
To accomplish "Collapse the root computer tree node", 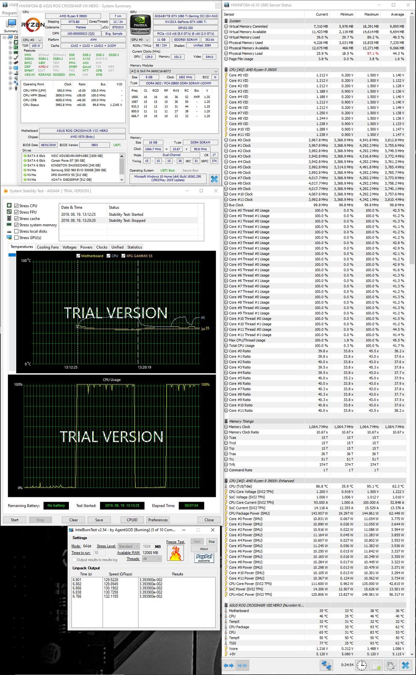I will 5,37.
